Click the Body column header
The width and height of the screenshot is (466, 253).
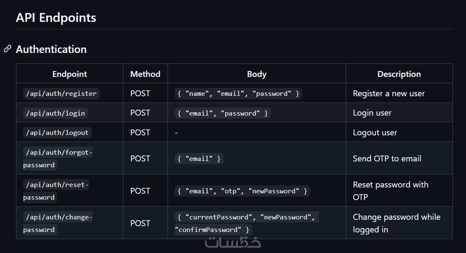(256, 74)
